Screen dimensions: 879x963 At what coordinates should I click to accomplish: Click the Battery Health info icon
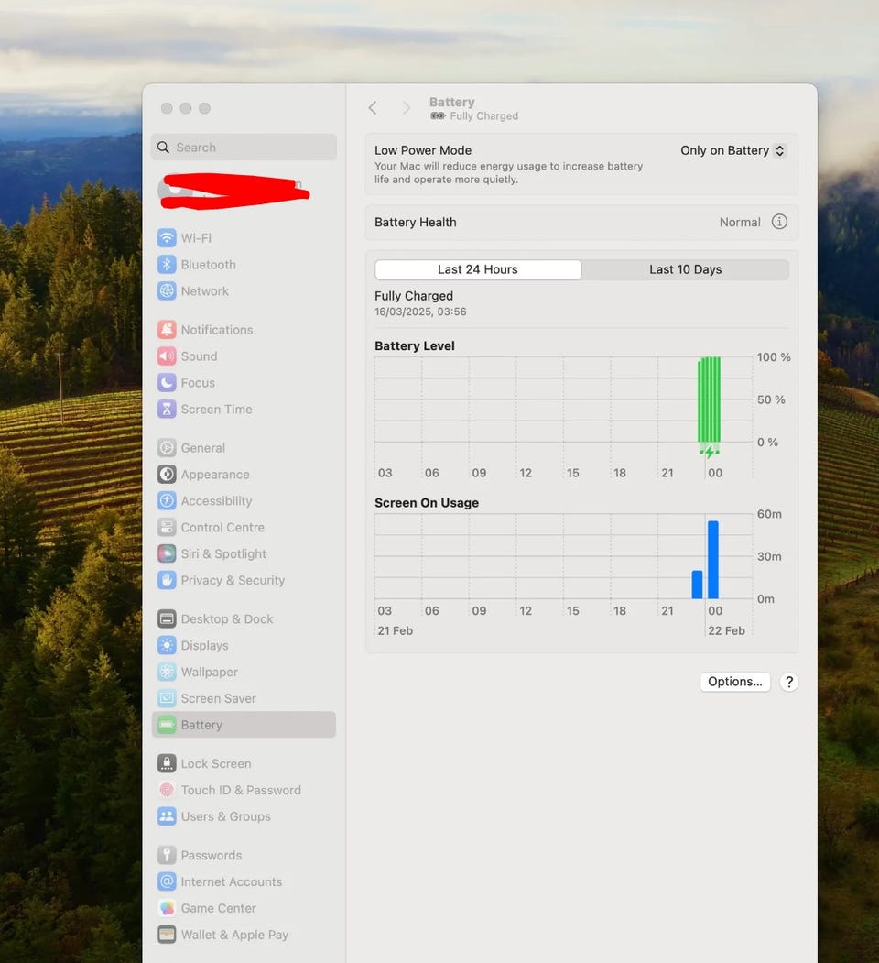point(779,222)
